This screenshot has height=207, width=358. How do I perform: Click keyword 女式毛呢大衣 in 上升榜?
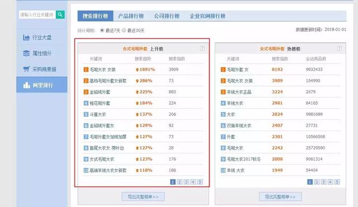click(x=102, y=159)
